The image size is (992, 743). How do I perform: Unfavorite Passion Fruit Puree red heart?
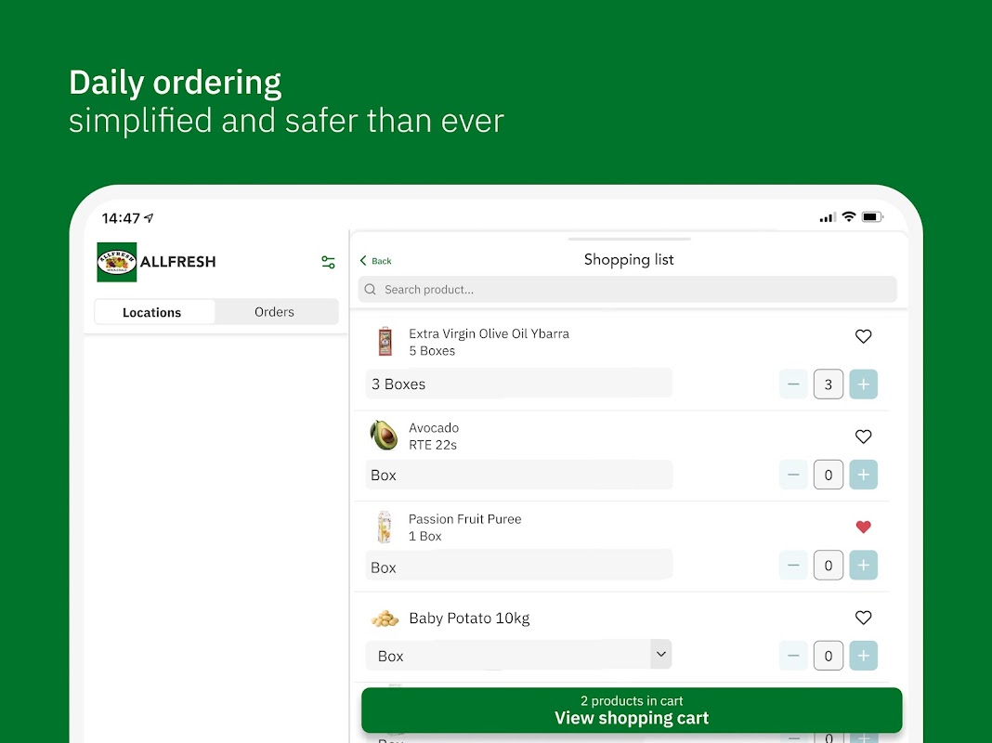point(863,527)
